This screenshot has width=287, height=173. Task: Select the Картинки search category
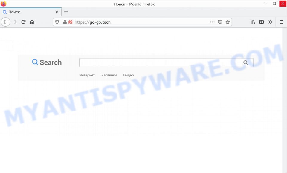[x=109, y=75]
